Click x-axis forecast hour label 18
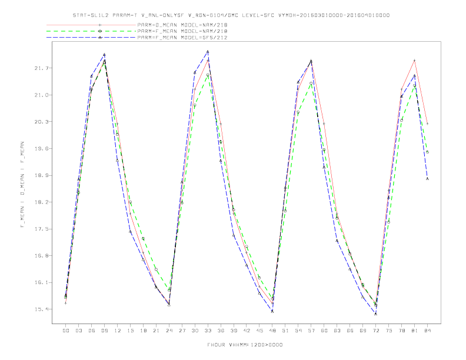The width and height of the screenshot is (466, 360). click(x=143, y=331)
